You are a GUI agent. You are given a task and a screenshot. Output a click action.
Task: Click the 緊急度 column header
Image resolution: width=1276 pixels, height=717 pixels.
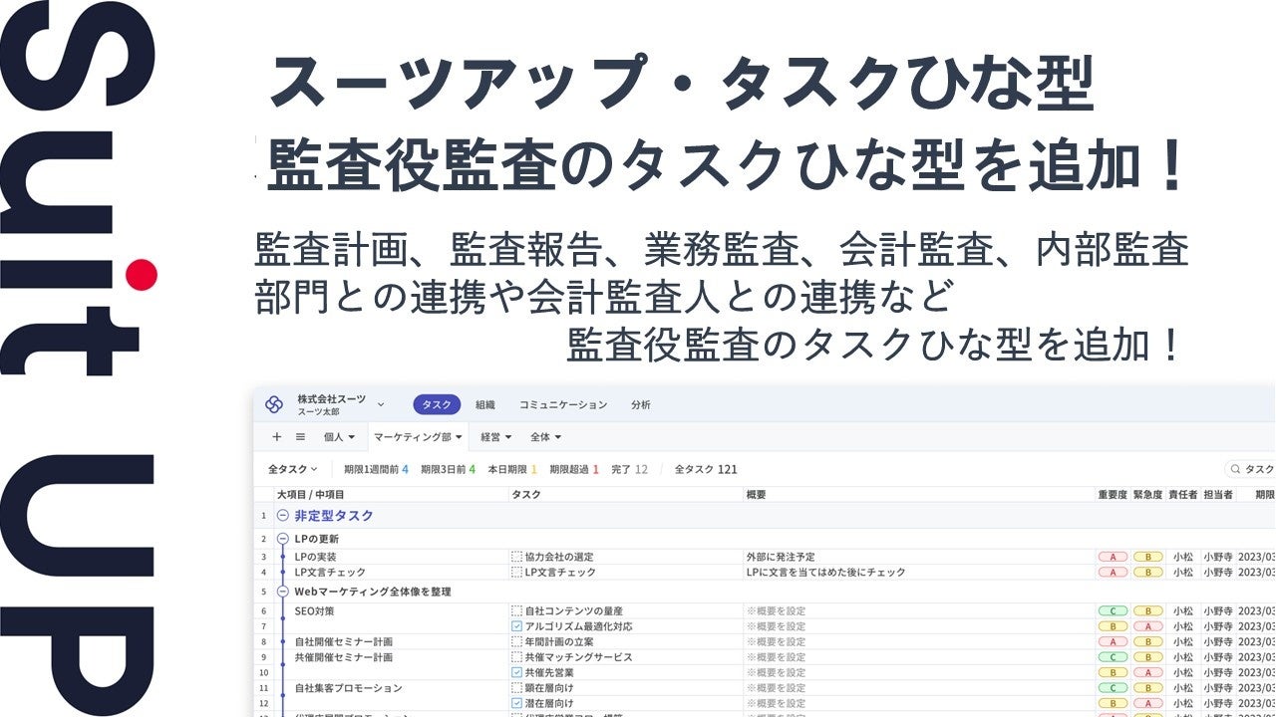pyautogui.click(x=1147, y=495)
